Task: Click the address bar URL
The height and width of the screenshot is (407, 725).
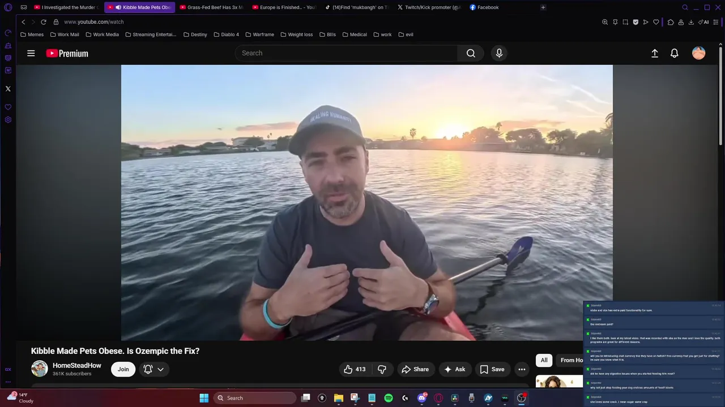Action: (94, 22)
